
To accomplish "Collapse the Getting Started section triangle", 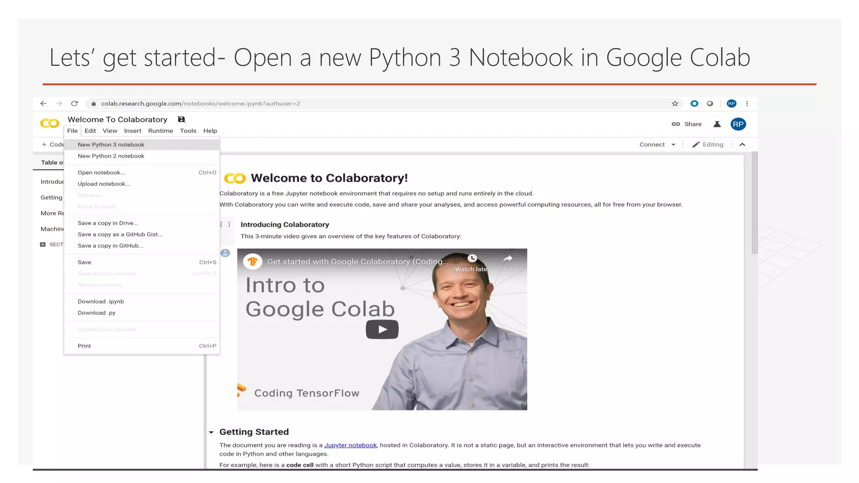I will (211, 432).
